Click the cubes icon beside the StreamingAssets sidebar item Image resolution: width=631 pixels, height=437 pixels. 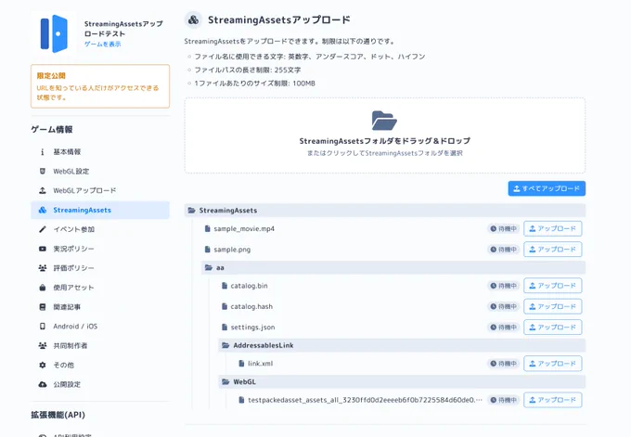click(x=43, y=210)
